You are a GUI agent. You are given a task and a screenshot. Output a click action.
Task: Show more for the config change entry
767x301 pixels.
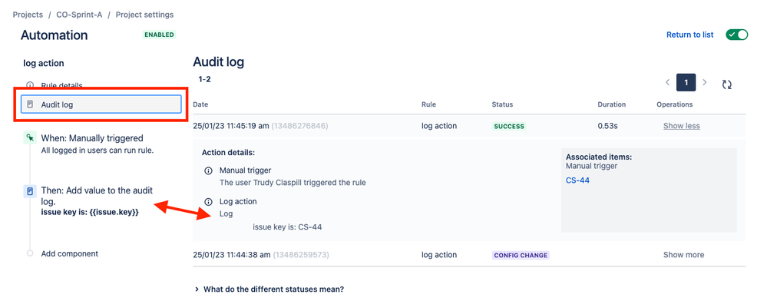683,255
